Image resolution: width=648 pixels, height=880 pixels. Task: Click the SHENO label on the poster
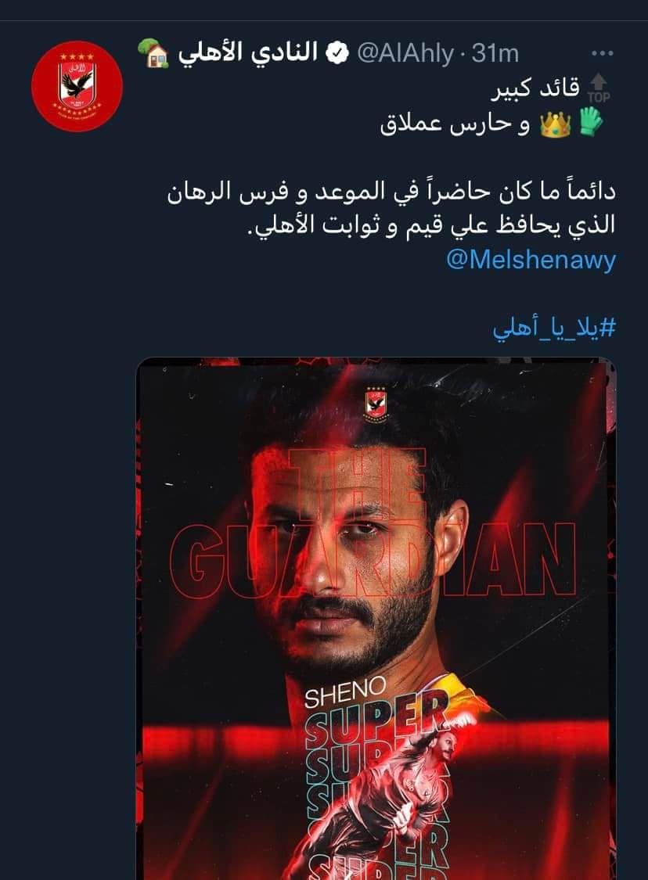point(345,691)
